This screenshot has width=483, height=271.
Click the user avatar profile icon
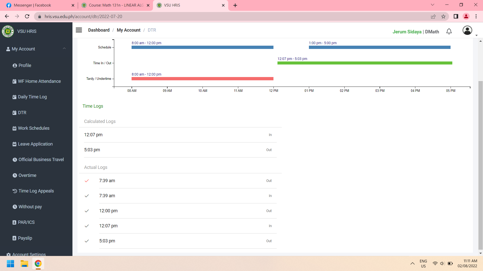tap(467, 30)
